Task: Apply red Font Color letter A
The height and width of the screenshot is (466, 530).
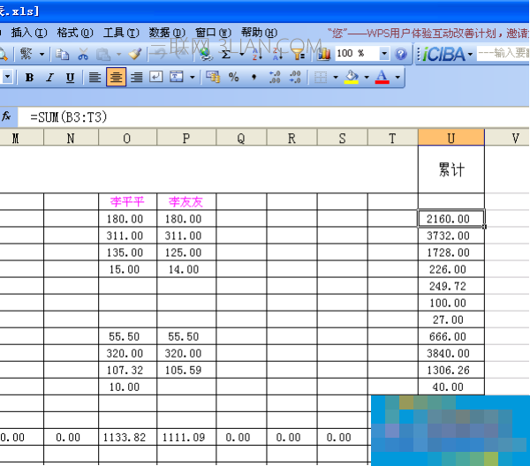Action: [382, 77]
